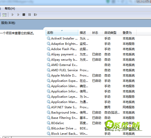Select the Base Filtering Engine service row
This screenshot has height=138, width=151.
tap(64, 118)
